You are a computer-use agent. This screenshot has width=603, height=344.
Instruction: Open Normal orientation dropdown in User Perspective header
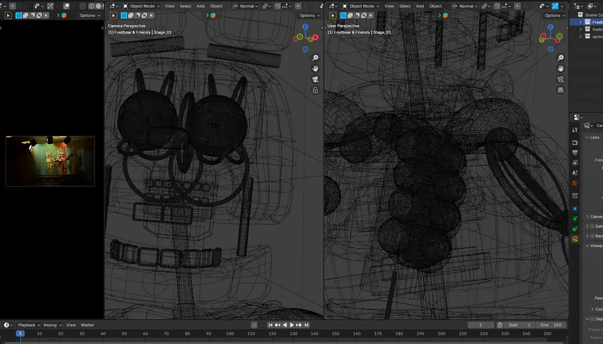(464, 6)
